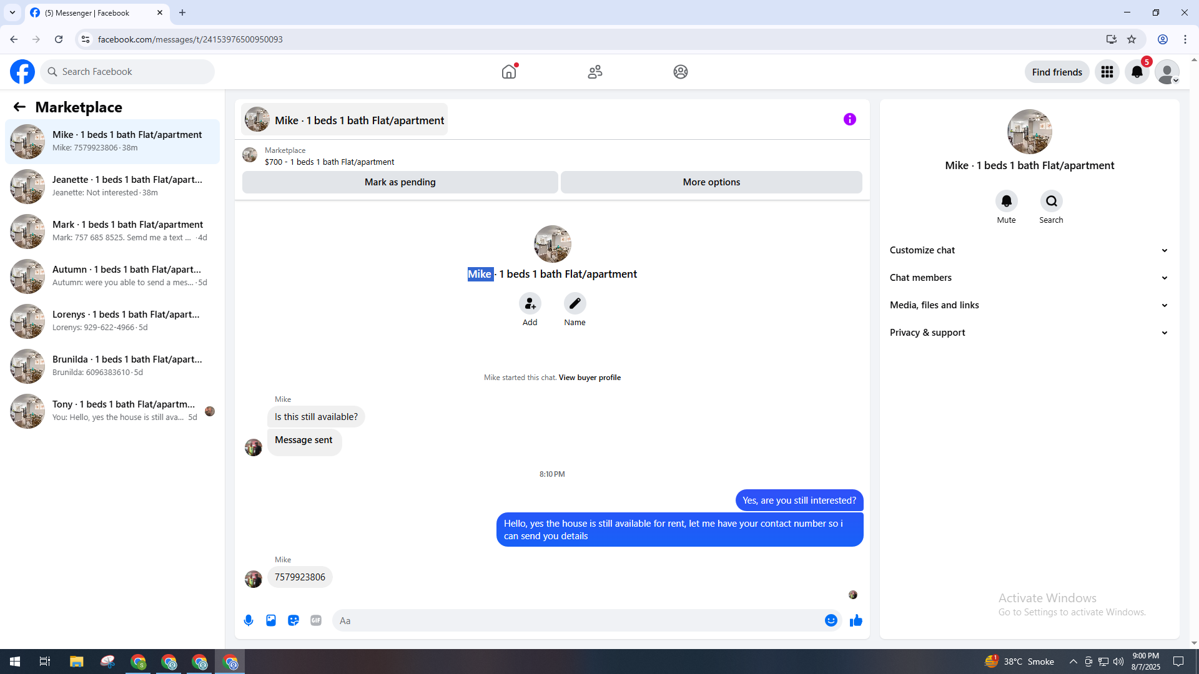Open the Facebook Home icon
Image resolution: width=1199 pixels, height=674 pixels.
pyautogui.click(x=509, y=72)
